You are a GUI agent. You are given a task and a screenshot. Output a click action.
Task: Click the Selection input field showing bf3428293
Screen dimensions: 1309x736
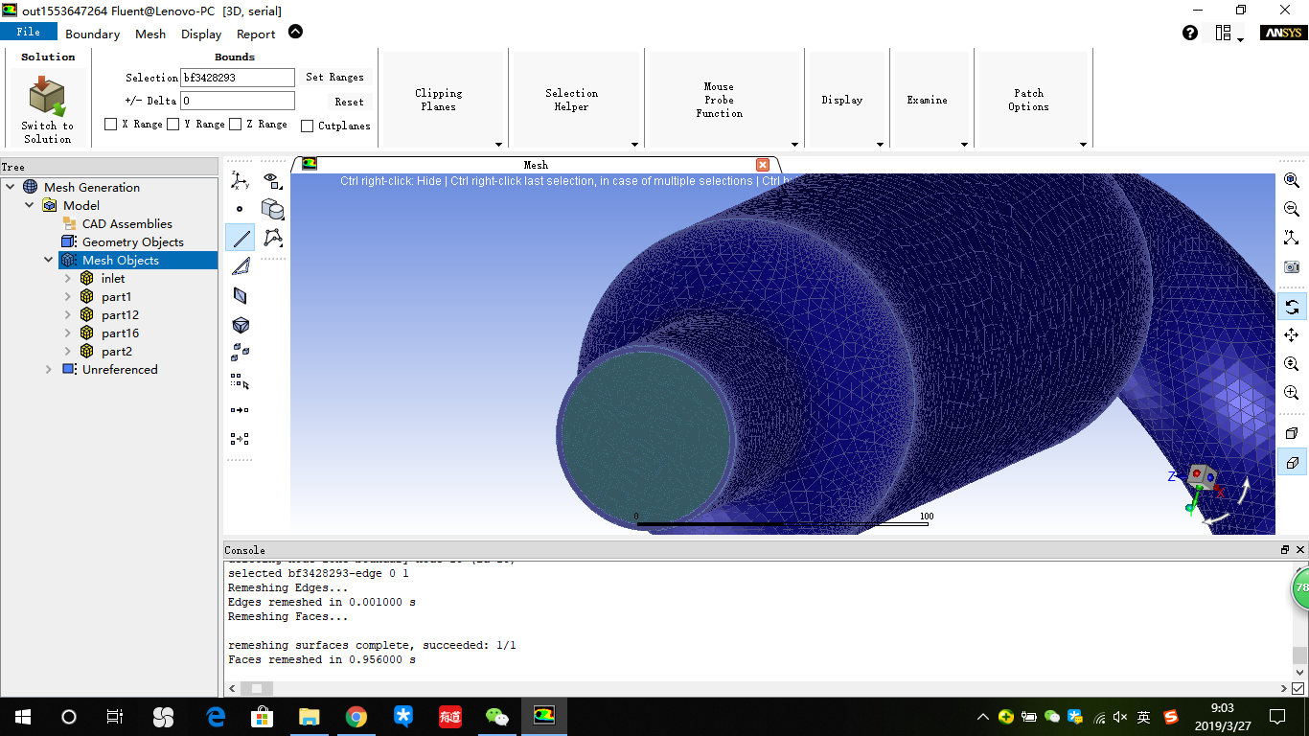click(237, 78)
